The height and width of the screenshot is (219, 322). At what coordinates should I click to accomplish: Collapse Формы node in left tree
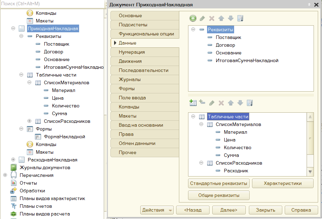pyautogui.click(x=21, y=129)
